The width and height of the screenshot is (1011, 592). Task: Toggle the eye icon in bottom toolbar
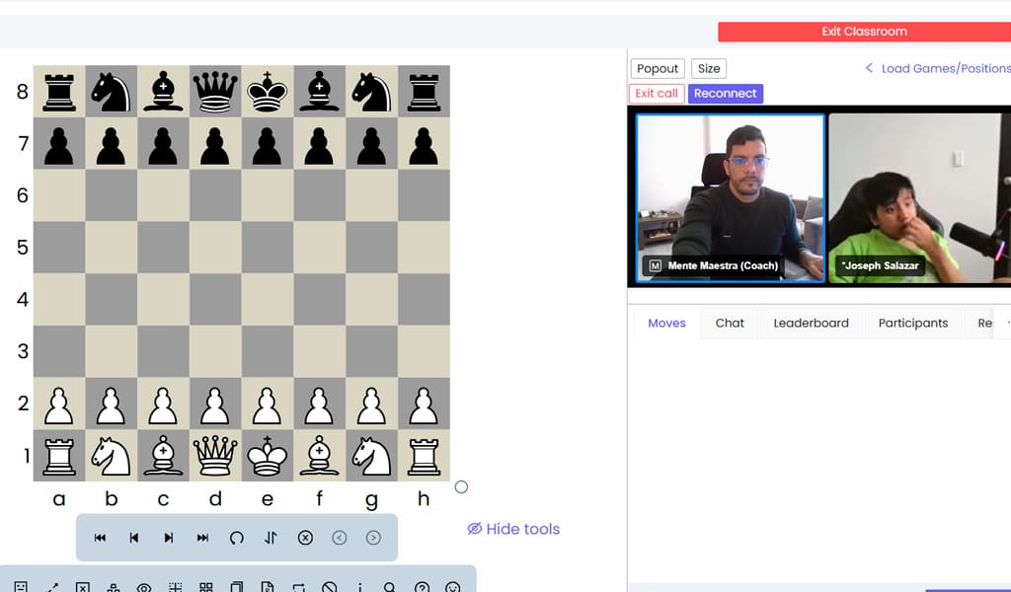point(144,588)
